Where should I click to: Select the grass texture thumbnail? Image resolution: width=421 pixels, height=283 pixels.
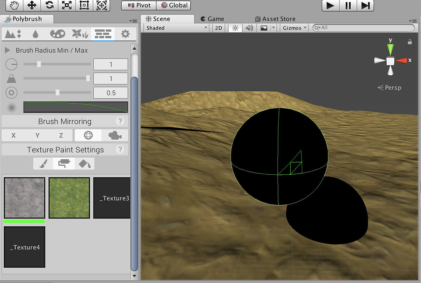pos(69,198)
